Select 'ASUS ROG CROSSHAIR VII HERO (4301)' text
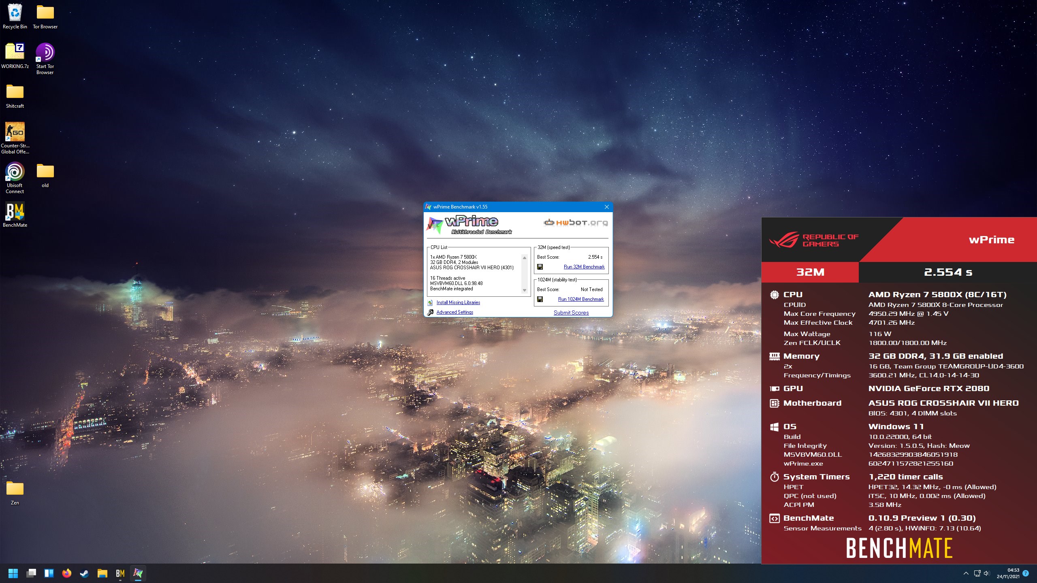 472,268
